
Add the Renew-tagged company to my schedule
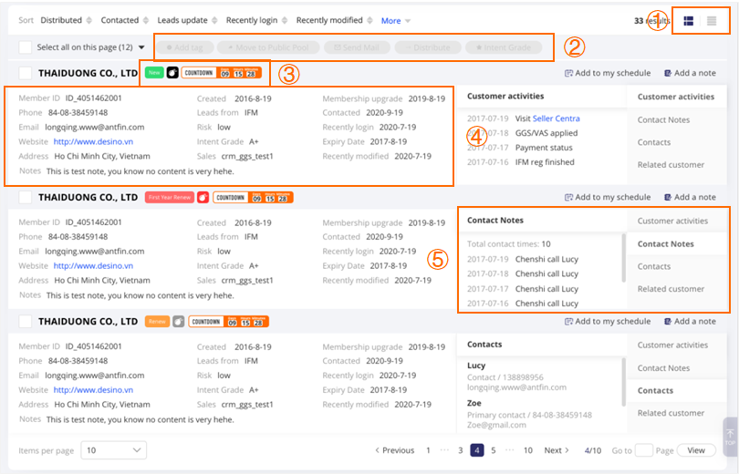[x=608, y=322]
